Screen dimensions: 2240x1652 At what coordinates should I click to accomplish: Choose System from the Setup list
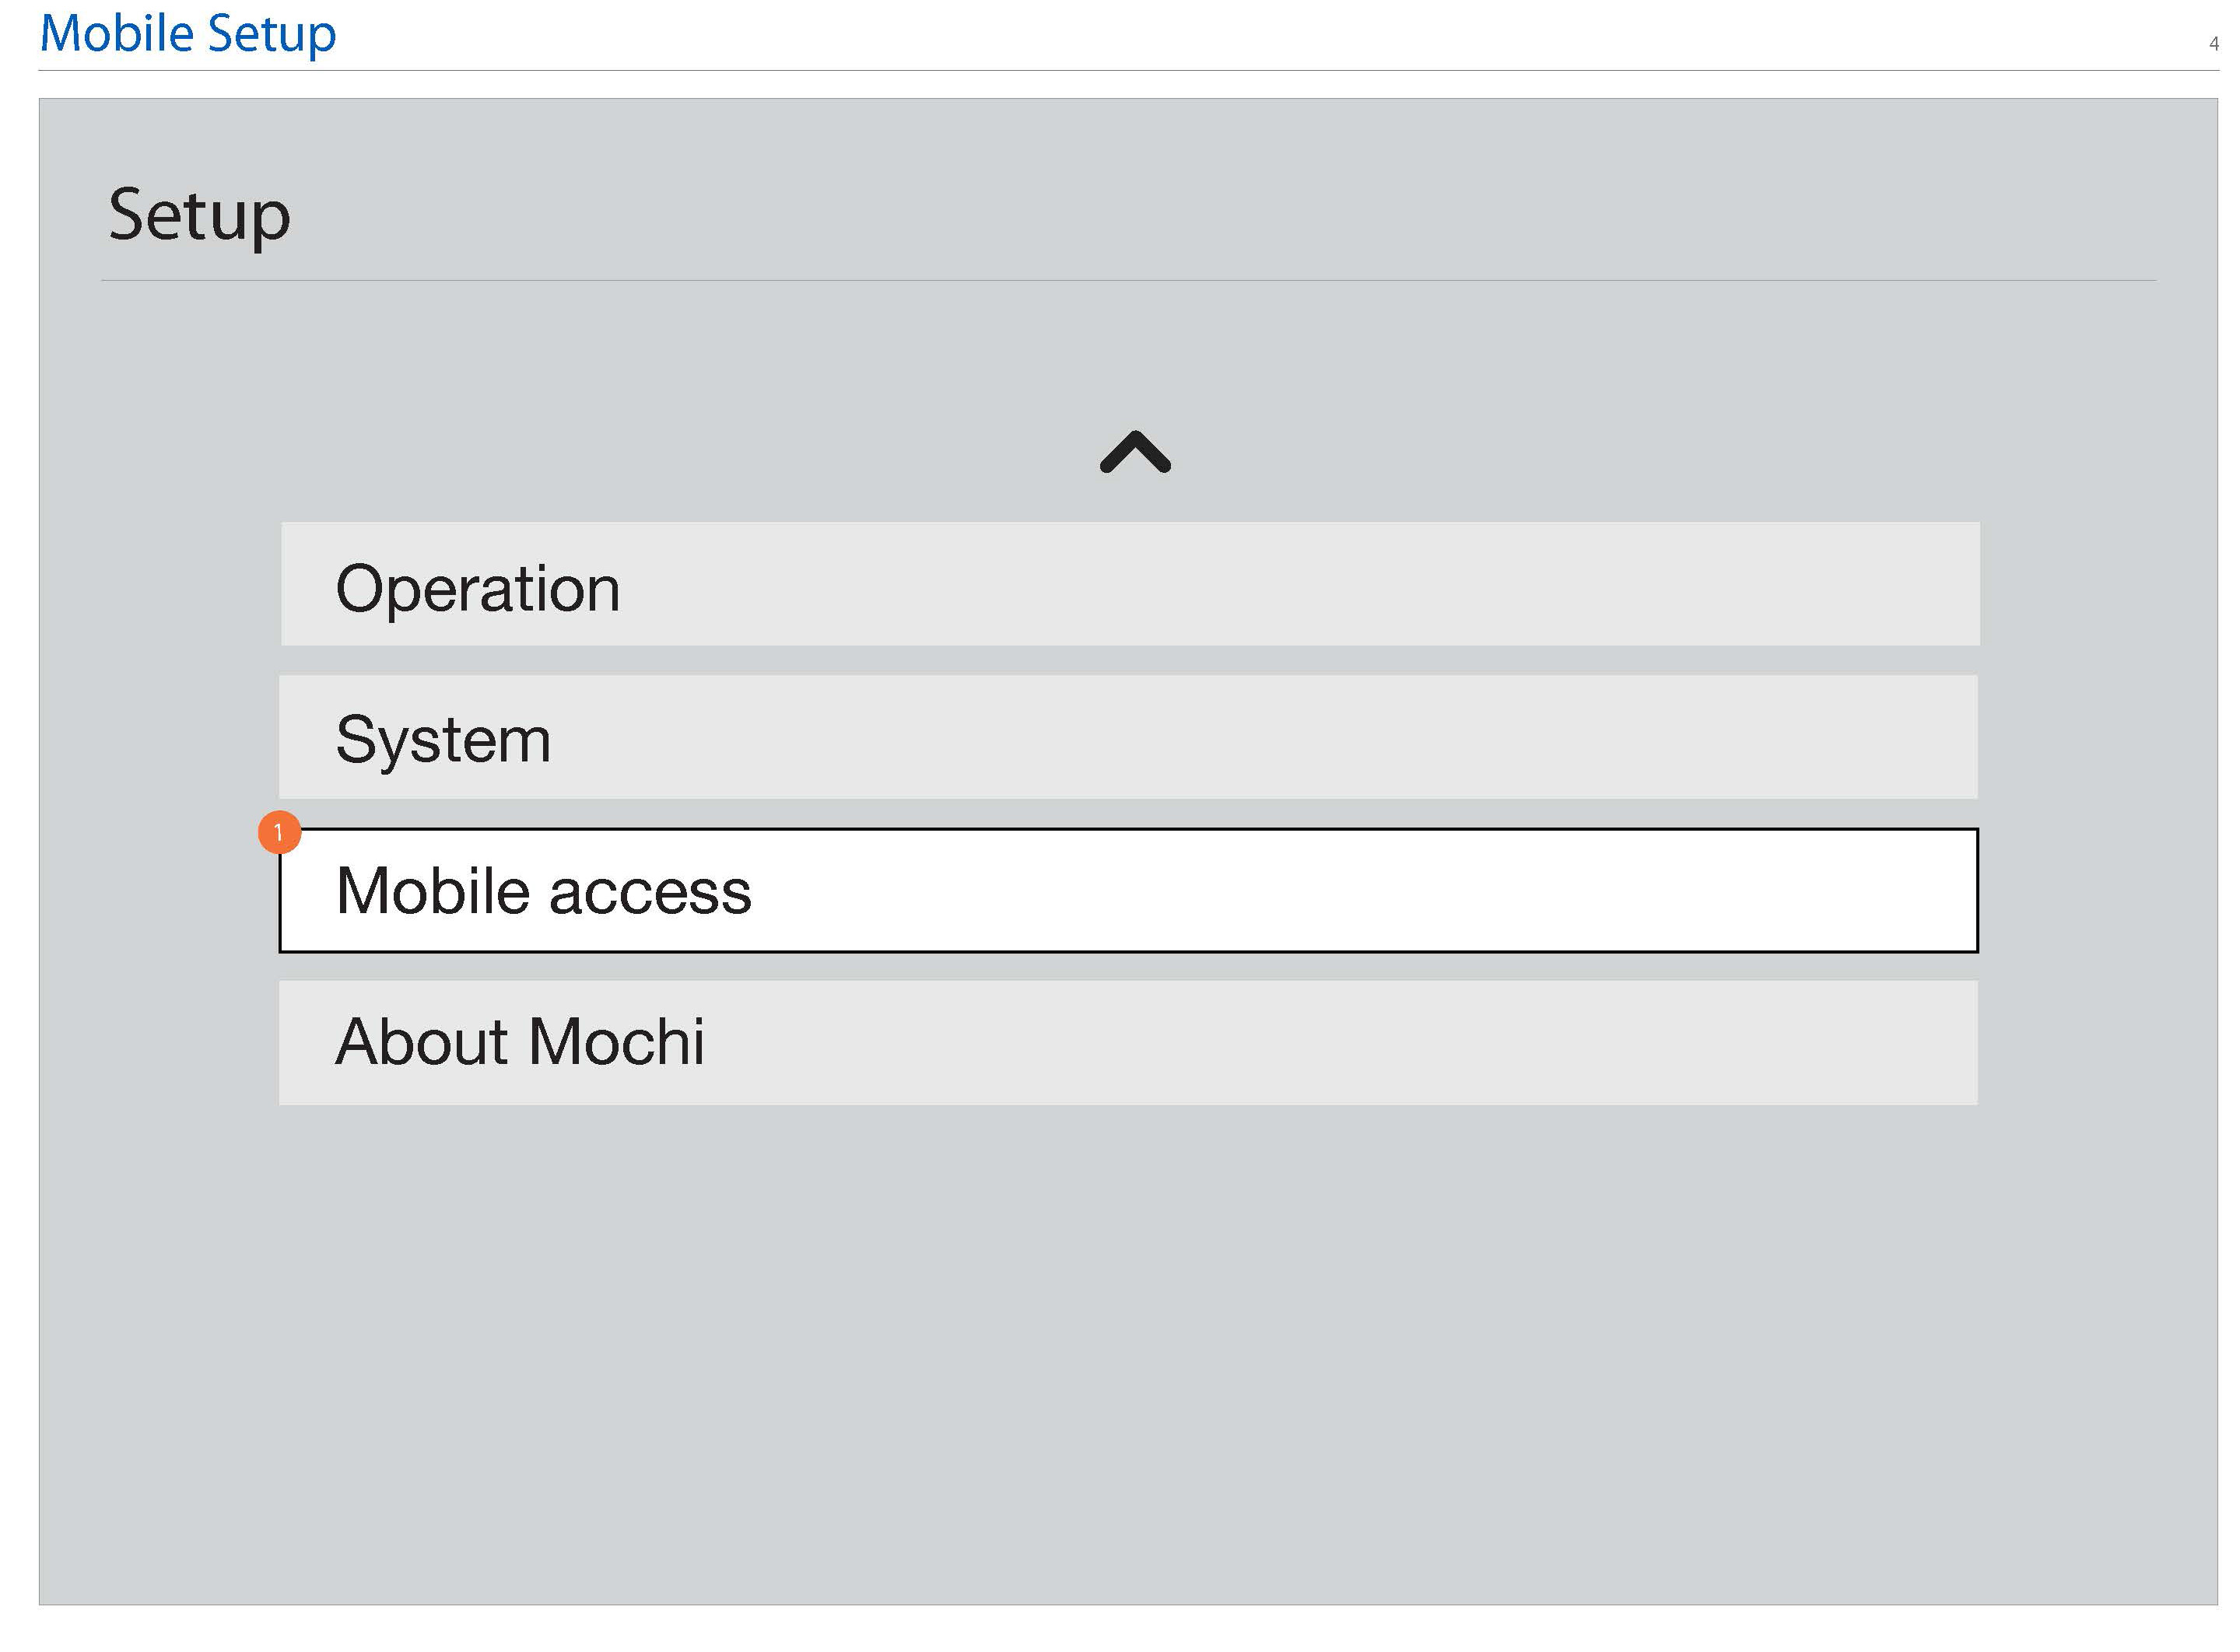1127,737
